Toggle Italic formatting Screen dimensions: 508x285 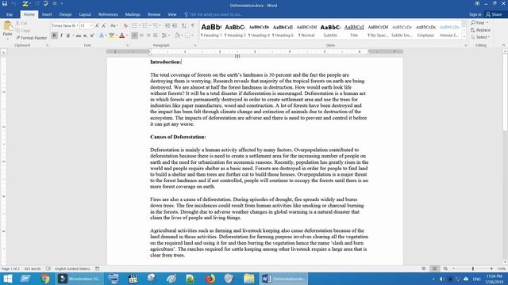pos(61,36)
